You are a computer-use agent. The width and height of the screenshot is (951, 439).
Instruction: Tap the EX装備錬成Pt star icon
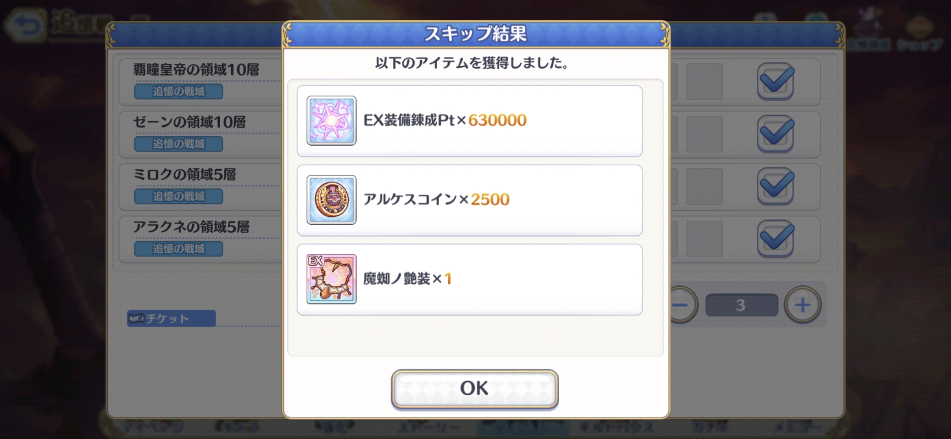331,120
